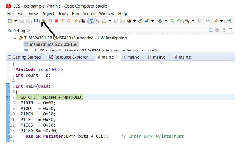The image size is (244, 147).
Task: Open the dropdown arrow beside the hammer icon
Action: click(192, 21)
